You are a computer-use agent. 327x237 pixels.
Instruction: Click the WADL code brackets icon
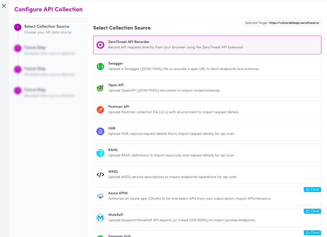[100, 175]
